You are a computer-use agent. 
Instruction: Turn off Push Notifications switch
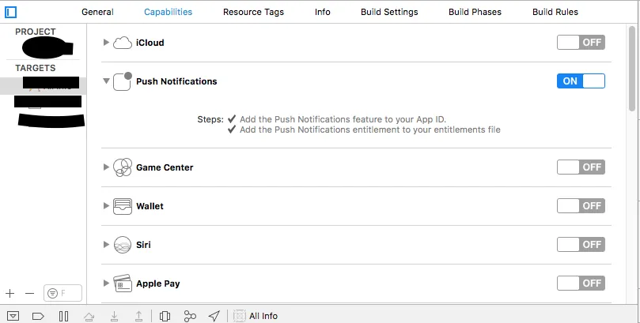pyautogui.click(x=581, y=81)
